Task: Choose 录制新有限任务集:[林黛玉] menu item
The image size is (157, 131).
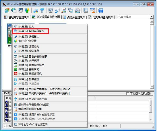Action: tap(50, 105)
